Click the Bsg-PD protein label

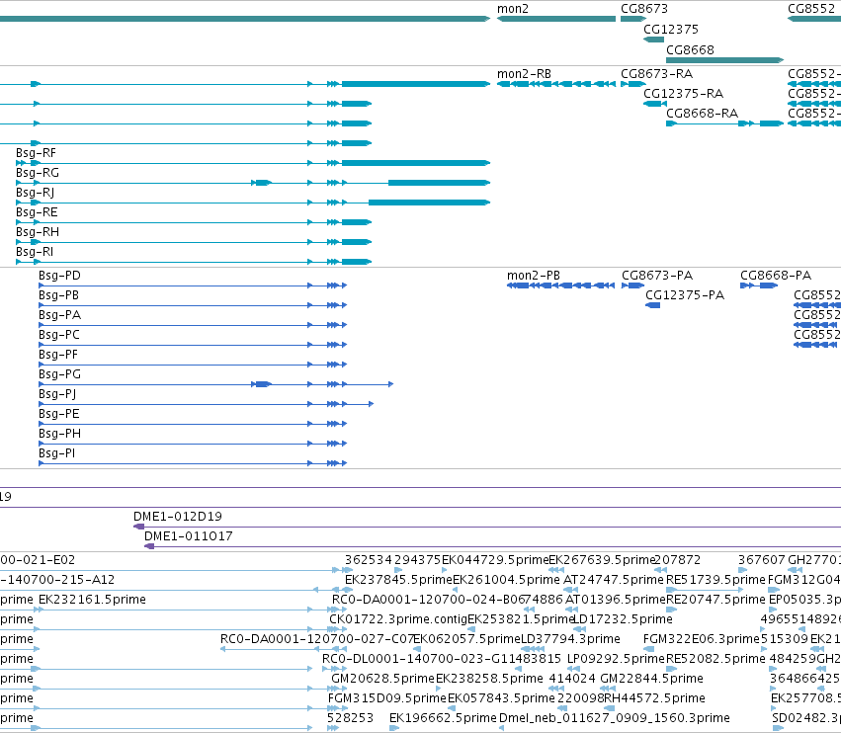click(59, 276)
